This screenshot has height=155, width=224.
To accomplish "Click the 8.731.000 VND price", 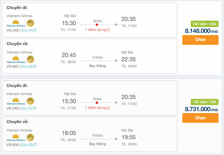I will click(201, 109).
